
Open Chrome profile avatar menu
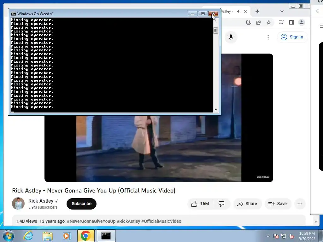click(301, 22)
